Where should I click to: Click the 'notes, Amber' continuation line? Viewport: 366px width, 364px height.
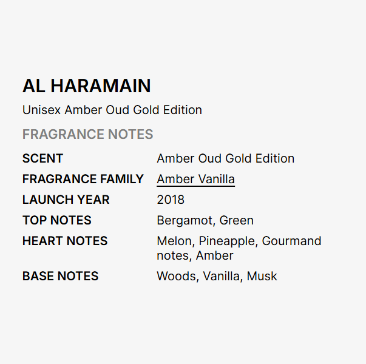[x=195, y=255]
